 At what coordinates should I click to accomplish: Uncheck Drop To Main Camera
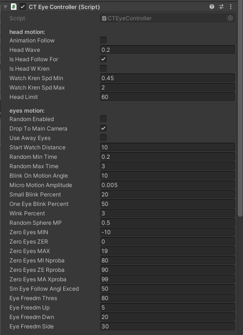103,128
